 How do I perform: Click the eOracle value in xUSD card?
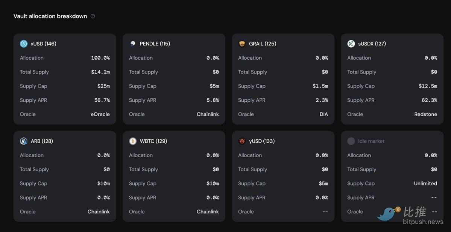pos(100,114)
